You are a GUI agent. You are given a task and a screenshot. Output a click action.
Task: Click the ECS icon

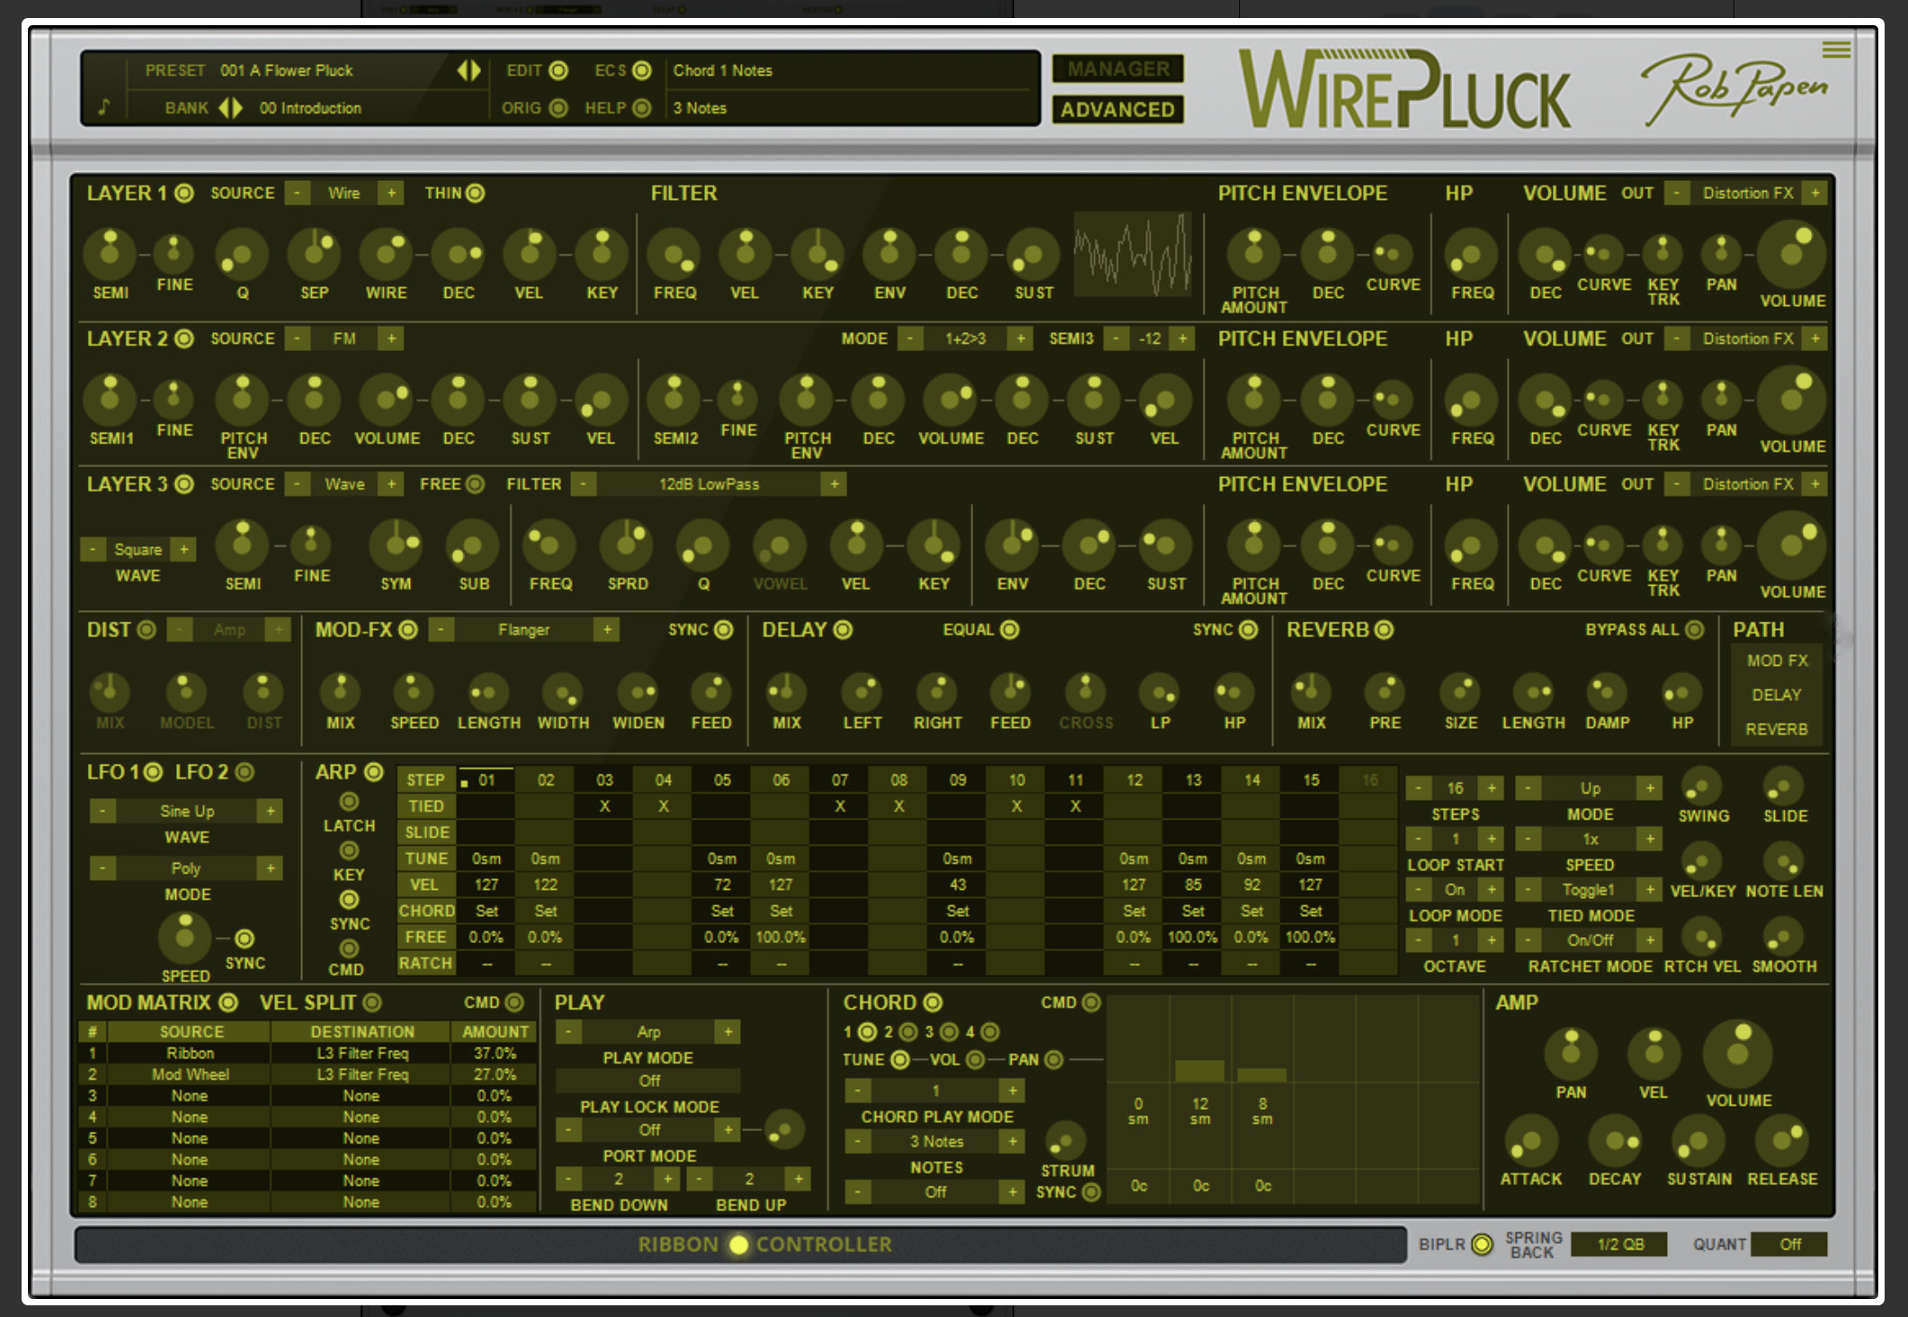tap(640, 70)
